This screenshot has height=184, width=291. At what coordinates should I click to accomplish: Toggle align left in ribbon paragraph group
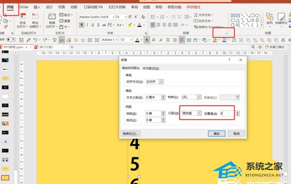(x=153, y=25)
